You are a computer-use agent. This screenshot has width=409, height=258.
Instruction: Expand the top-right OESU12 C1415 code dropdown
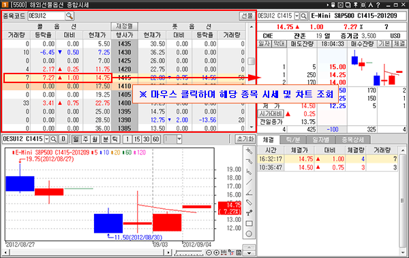coord(297,16)
